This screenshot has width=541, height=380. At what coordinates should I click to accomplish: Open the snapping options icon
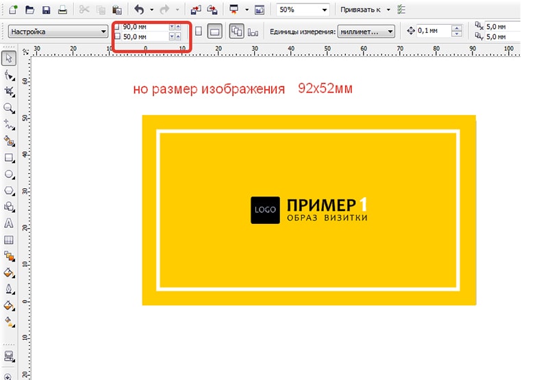(401, 10)
